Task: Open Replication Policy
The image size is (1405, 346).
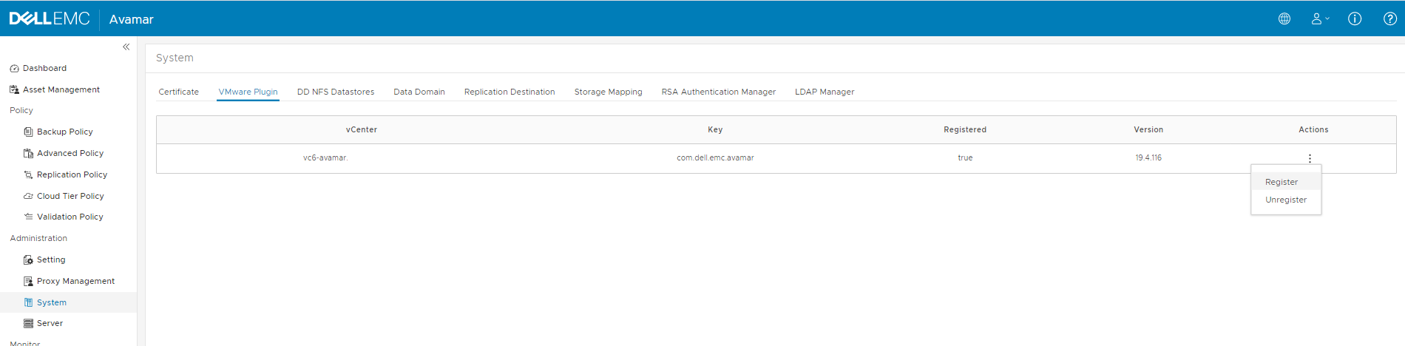Action: click(x=72, y=174)
